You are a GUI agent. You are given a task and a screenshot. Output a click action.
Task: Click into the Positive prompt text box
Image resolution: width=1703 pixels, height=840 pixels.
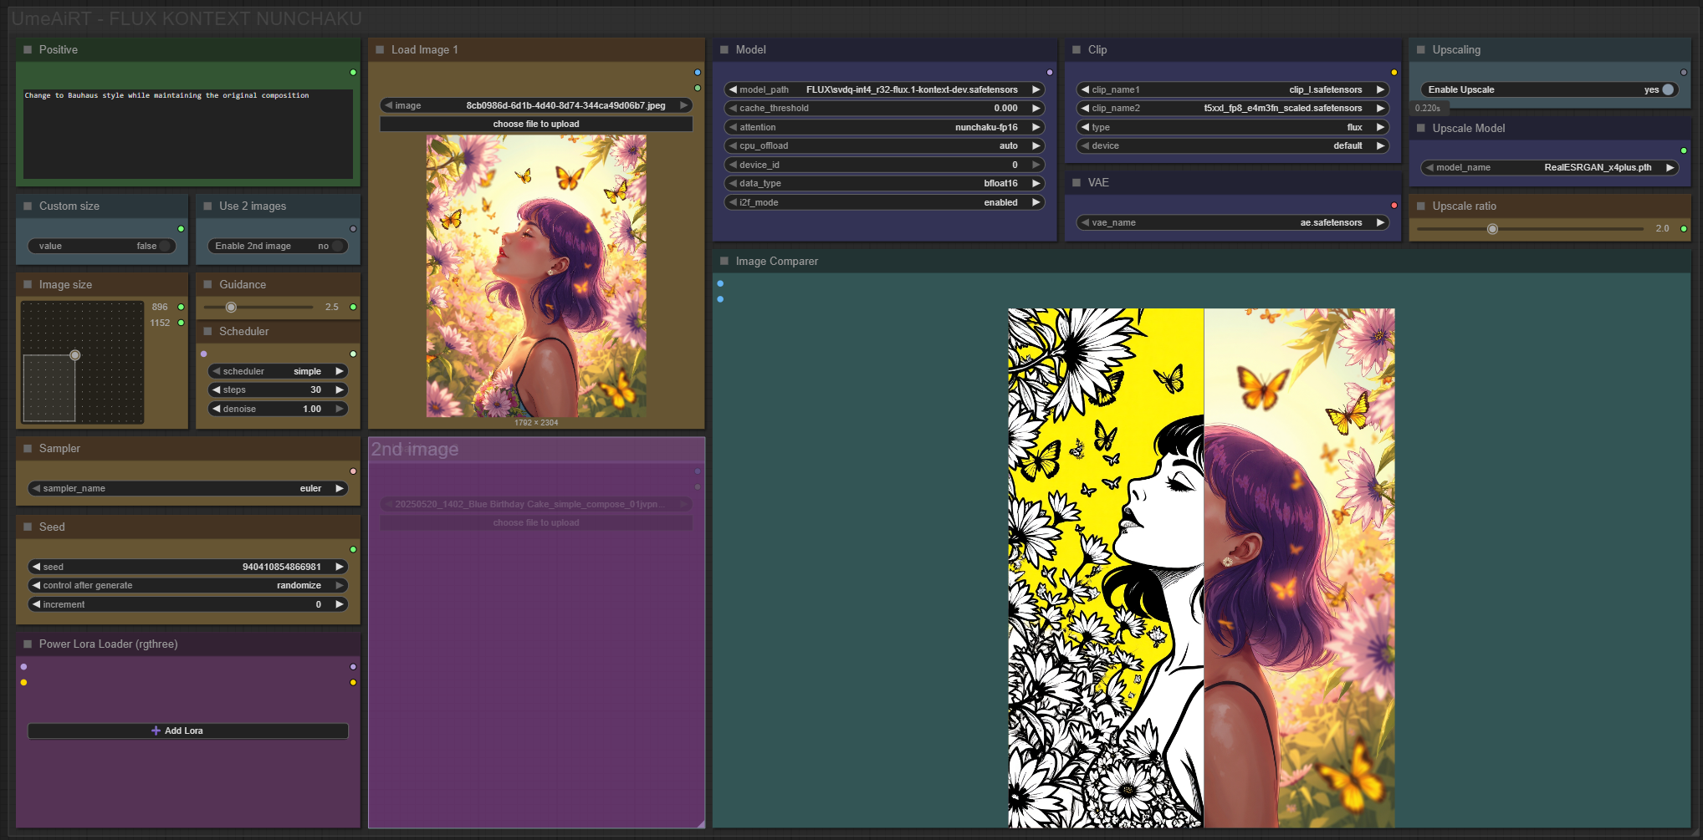187,134
